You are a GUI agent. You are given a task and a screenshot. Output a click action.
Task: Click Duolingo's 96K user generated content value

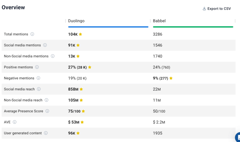click(72, 133)
